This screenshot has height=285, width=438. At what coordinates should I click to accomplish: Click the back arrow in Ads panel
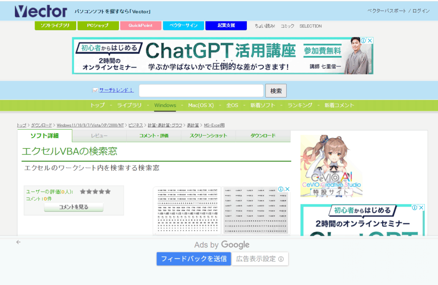tap(18, 242)
